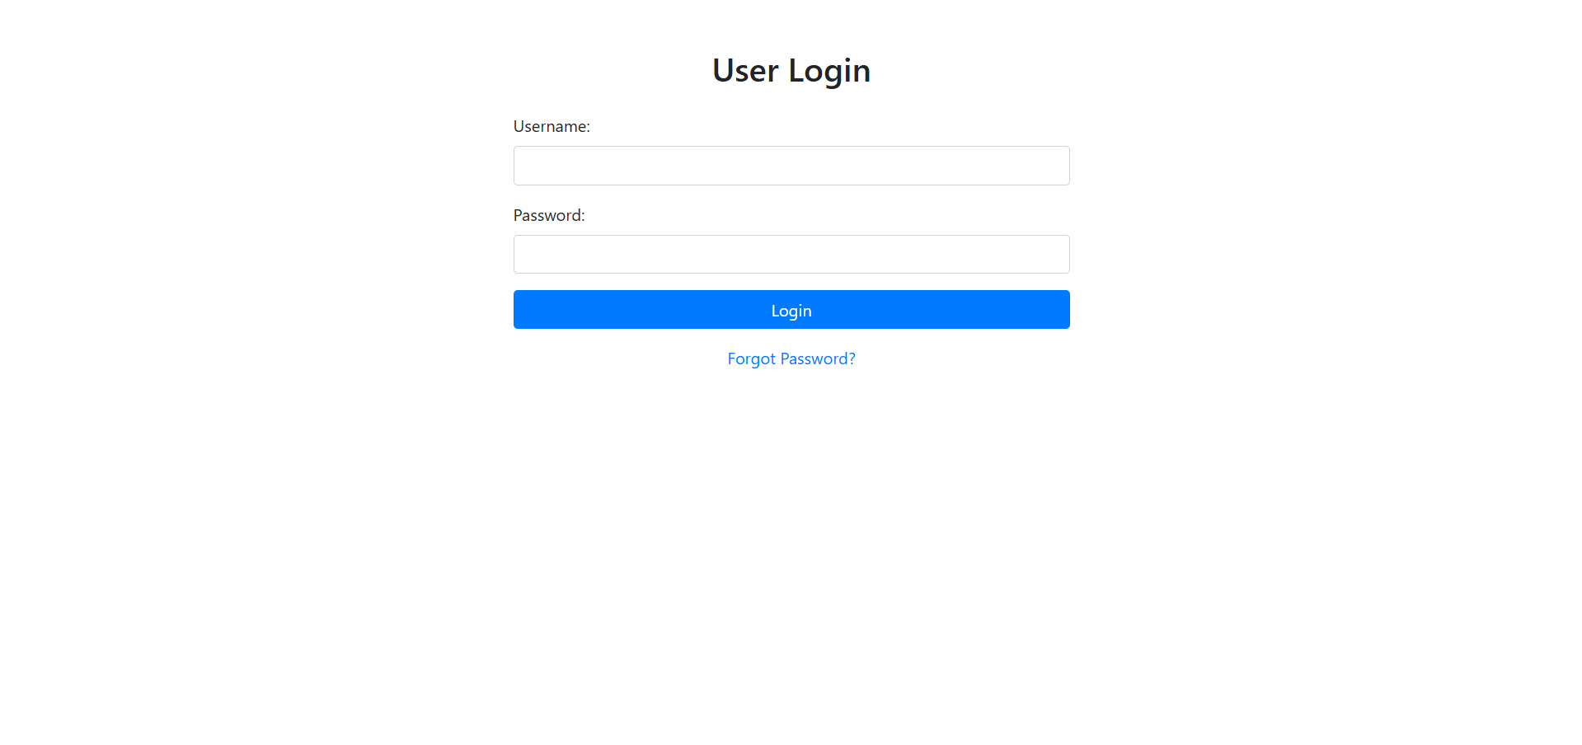Place the cursor in the Password box
The image size is (1582, 745).
point(791,254)
